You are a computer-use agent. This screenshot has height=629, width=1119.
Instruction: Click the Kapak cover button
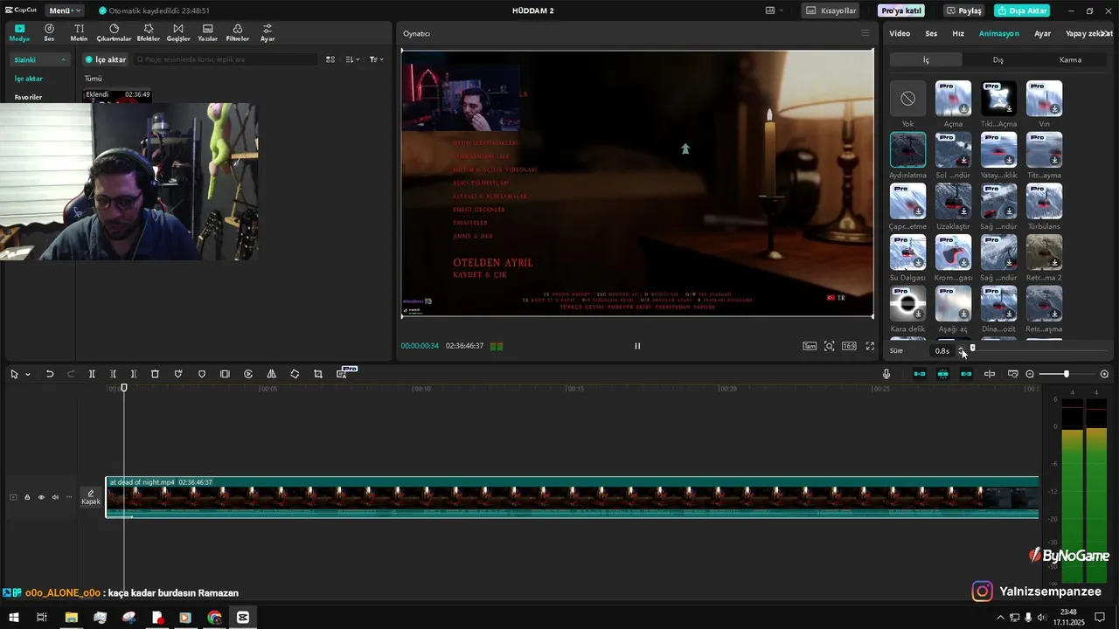(91, 497)
